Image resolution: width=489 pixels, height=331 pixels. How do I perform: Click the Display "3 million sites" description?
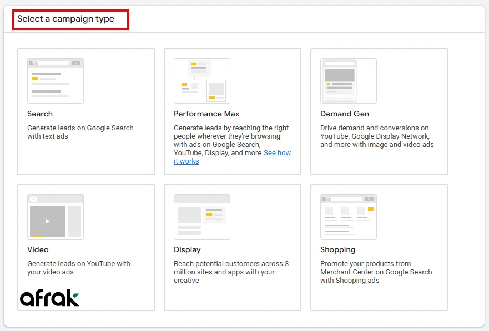click(x=231, y=272)
